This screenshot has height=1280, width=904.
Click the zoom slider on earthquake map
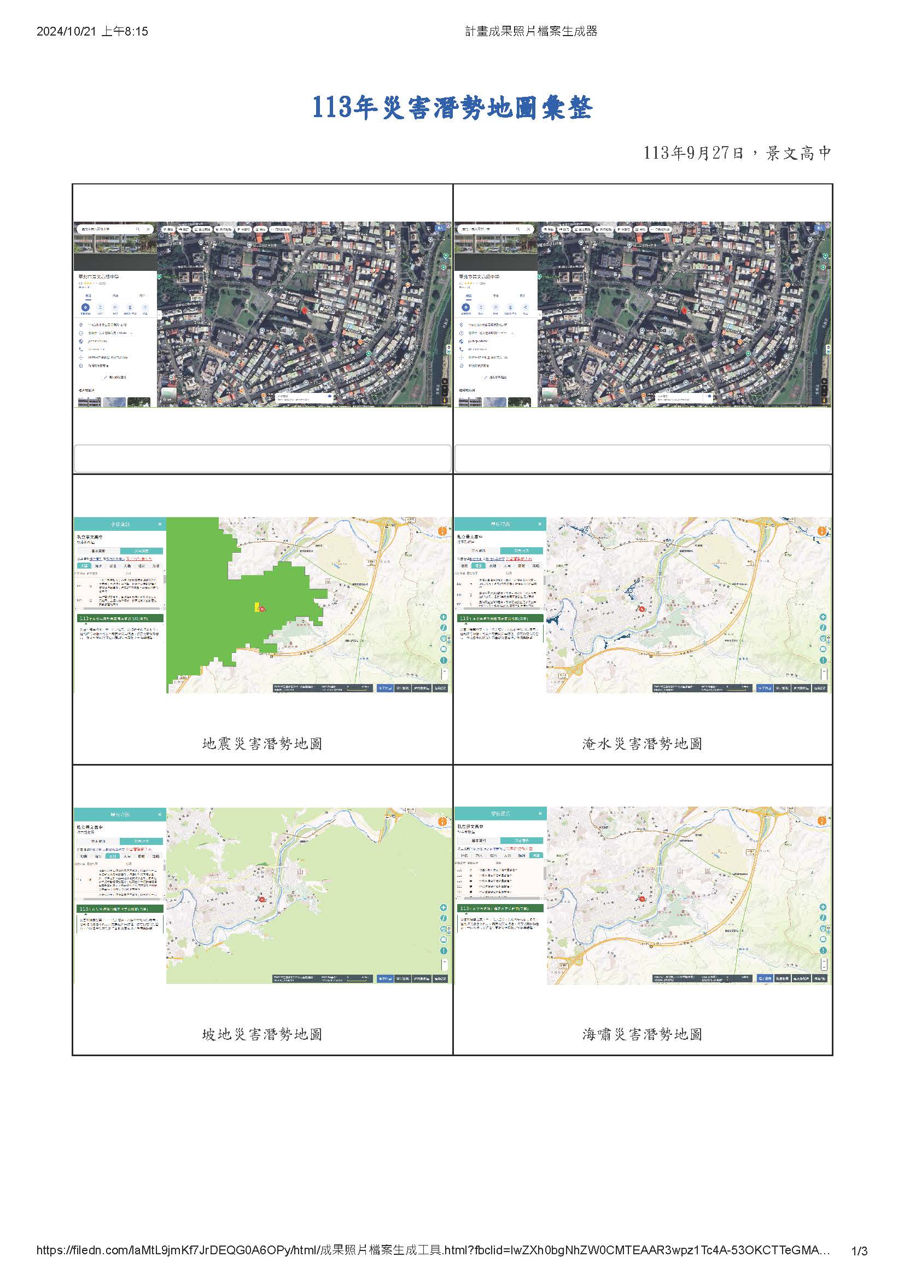point(445,674)
